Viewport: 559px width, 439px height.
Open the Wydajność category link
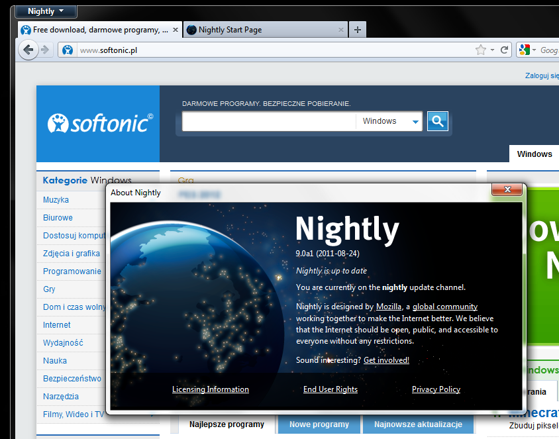63,343
